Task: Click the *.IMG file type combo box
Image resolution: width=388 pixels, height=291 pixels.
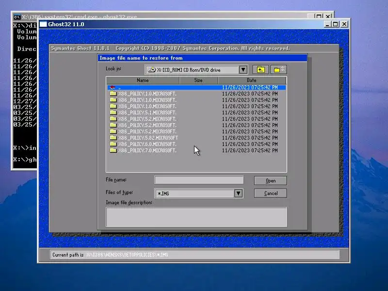Action: pos(199,193)
